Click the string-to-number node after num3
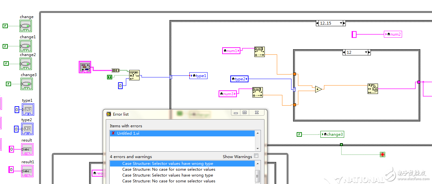432x184 pixels. tap(258, 92)
